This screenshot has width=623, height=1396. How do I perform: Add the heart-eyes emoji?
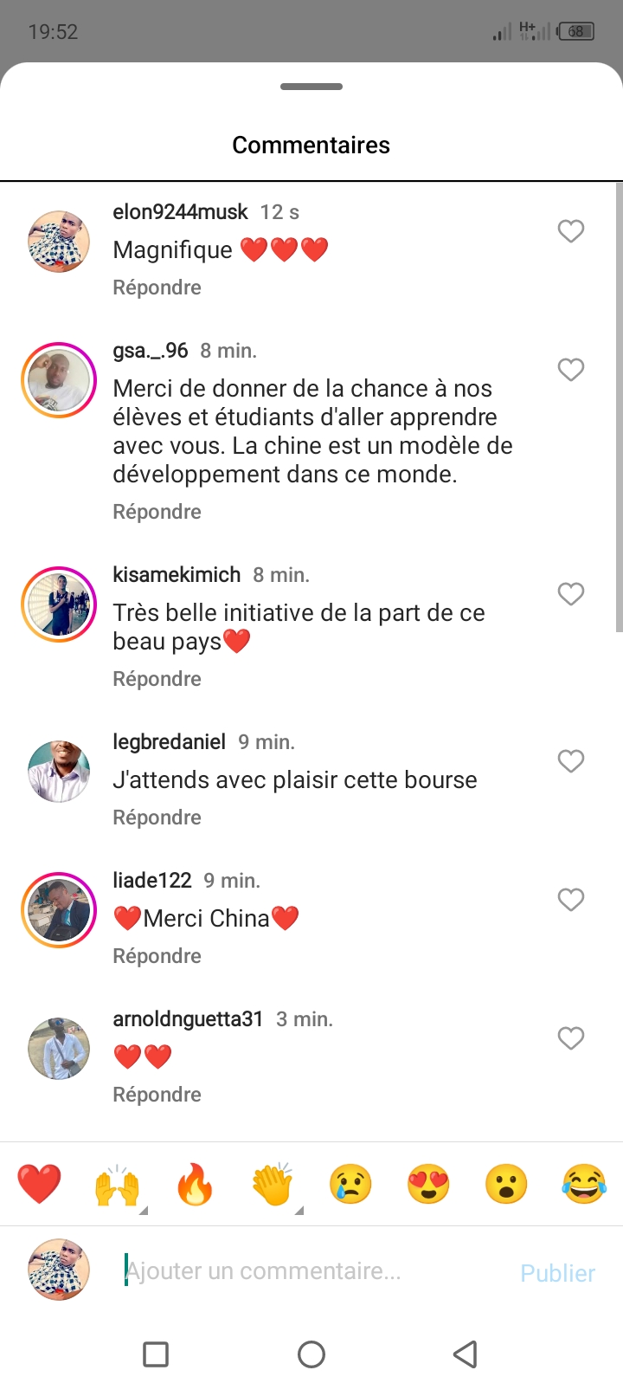point(428,1184)
